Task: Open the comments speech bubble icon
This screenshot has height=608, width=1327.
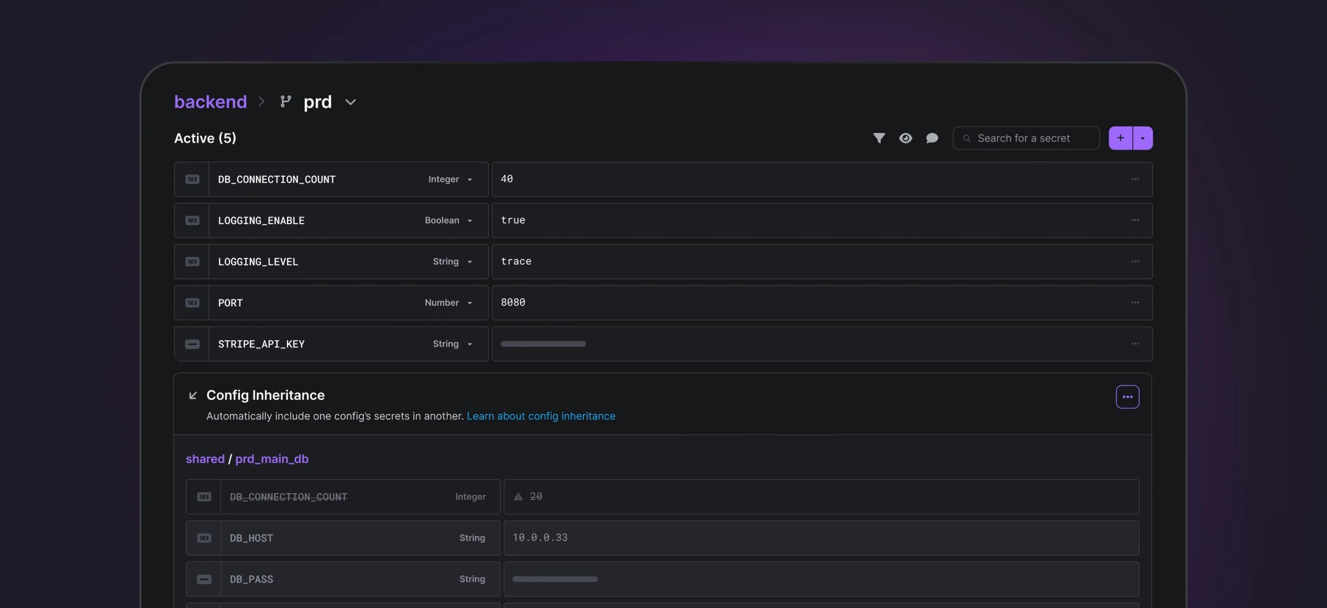Action: tap(932, 138)
